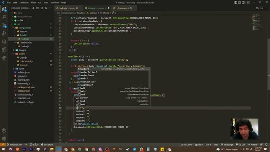Open the Help menu
This screenshot has height=152, width=270.
63,3
